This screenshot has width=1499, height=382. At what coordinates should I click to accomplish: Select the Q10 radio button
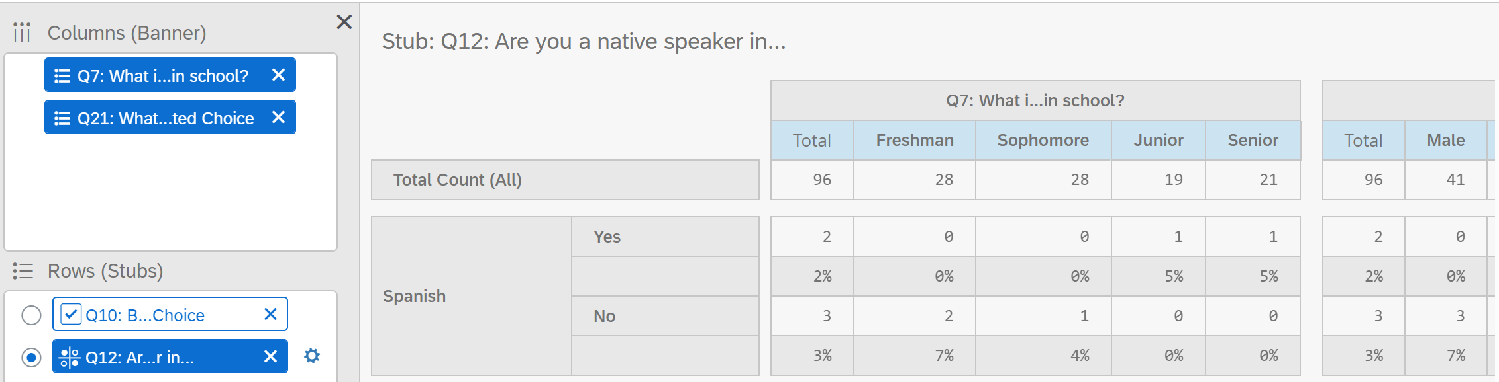point(31,315)
